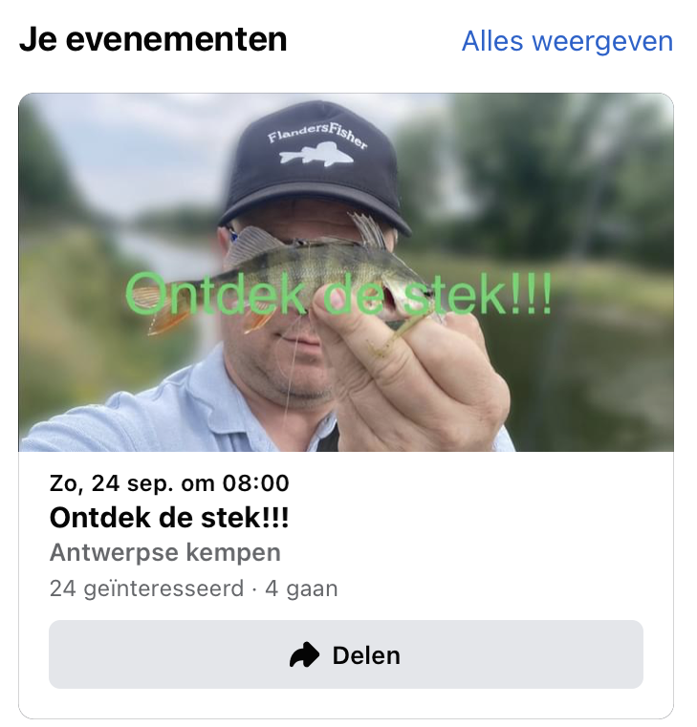Click the white fish logo on the cap

[x=316, y=155]
